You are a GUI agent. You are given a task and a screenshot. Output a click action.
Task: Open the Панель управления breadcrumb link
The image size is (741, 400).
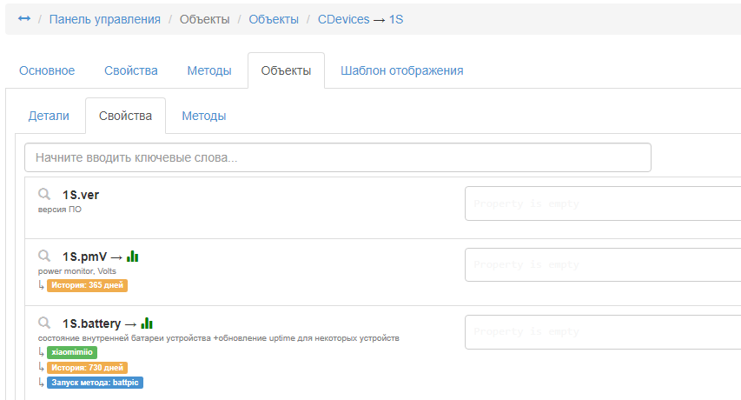tap(104, 19)
